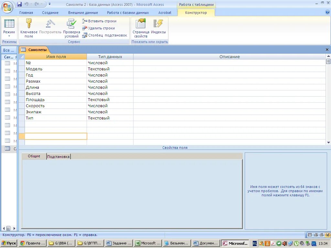331x248 pixels.
Task: Click the Имя поля column header
Action: pyautogui.click(x=56, y=57)
